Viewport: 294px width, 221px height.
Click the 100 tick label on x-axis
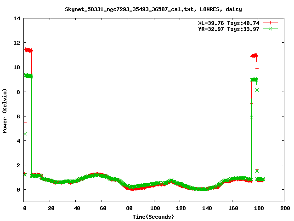coord(155,208)
